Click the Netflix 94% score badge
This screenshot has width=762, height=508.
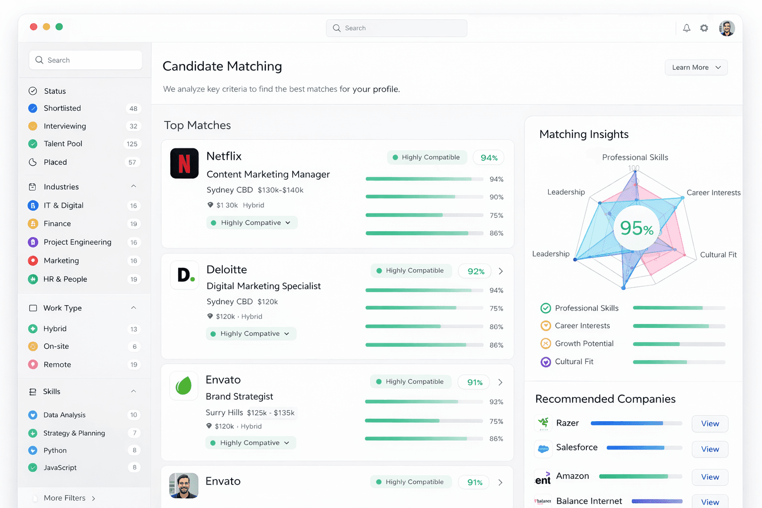(x=489, y=158)
